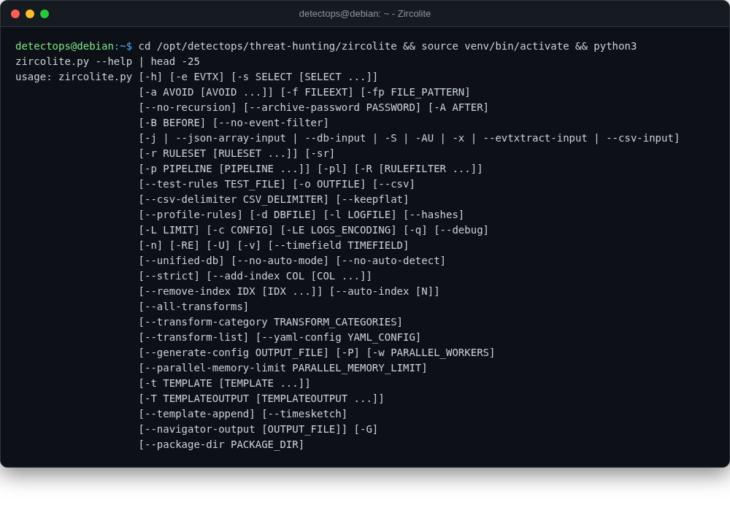Click the window title 'detectops@debian: ~ - Zircolite'

364,14
